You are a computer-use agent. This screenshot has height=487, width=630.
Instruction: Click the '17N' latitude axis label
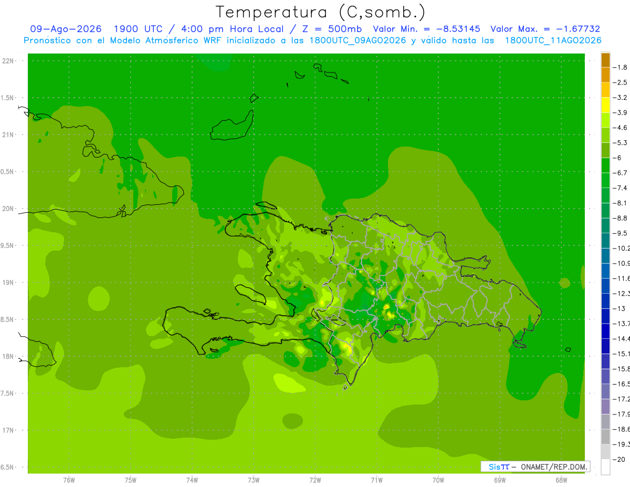(8, 430)
